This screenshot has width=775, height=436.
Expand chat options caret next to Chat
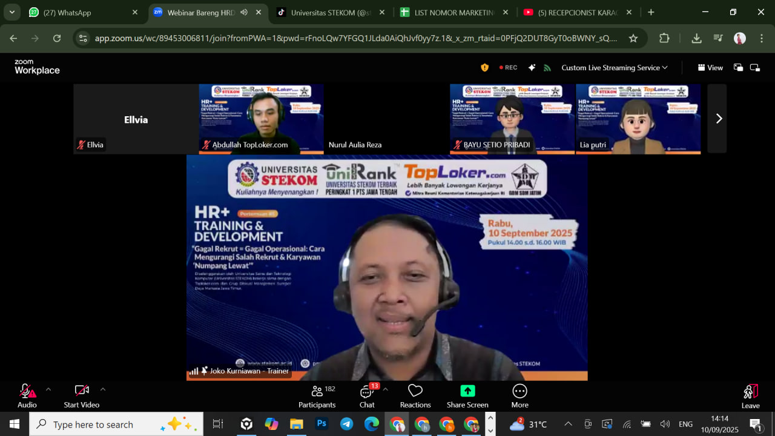tap(386, 389)
